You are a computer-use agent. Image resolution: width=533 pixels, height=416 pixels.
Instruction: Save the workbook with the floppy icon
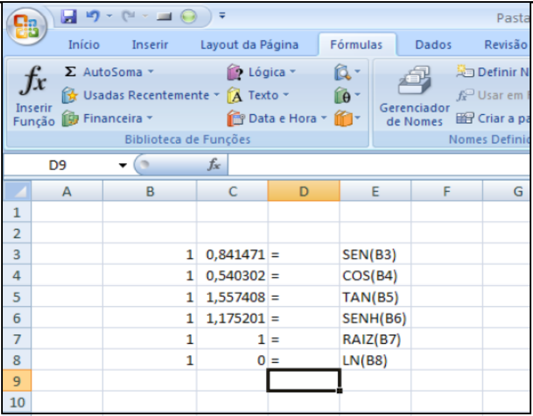coord(69,17)
